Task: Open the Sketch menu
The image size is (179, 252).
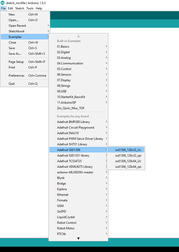Action: (x=20, y=8)
